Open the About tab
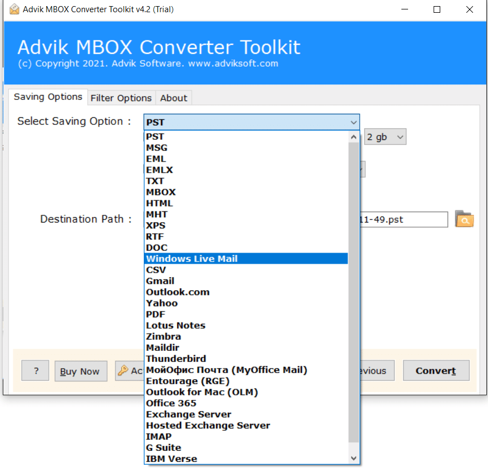The image size is (488, 468). [174, 98]
